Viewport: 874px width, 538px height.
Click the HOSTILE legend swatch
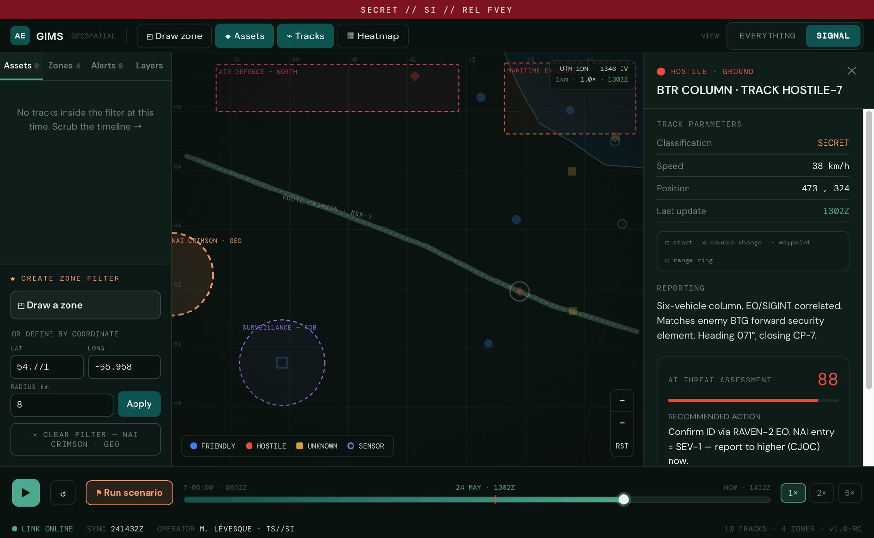point(249,446)
